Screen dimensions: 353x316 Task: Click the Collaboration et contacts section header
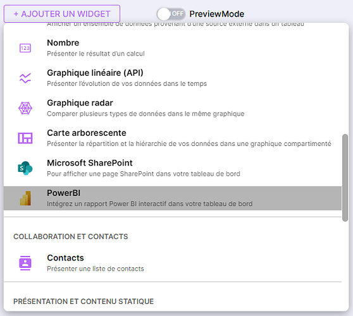(71, 236)
